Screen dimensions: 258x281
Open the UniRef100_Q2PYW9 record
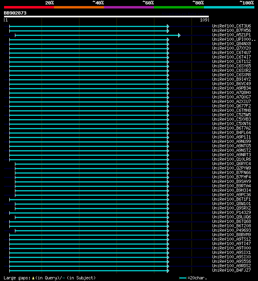click(231, 168)
